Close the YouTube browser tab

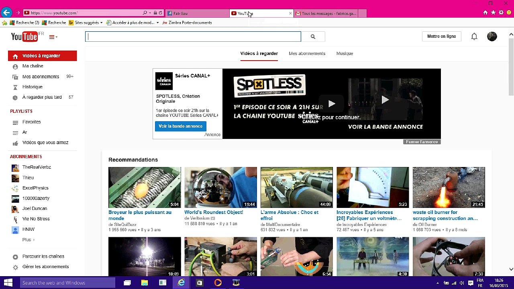tap(290, 13)
